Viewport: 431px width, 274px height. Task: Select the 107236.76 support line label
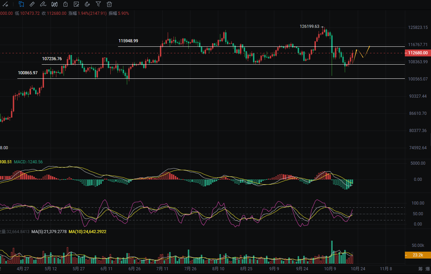point(52,59)
